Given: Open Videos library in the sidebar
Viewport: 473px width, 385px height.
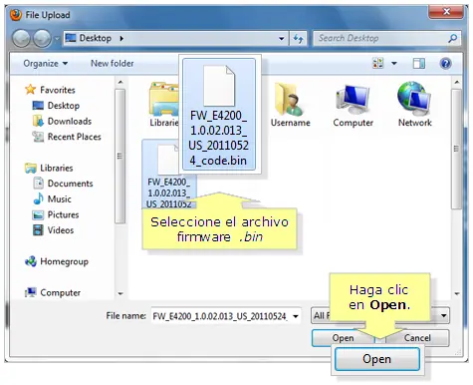Looking at the screenshot, I should 61,230.
